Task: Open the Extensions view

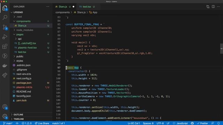Action: click(5, 46)
